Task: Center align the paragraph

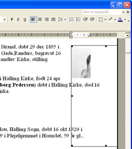Action: (x=40, y=19)
